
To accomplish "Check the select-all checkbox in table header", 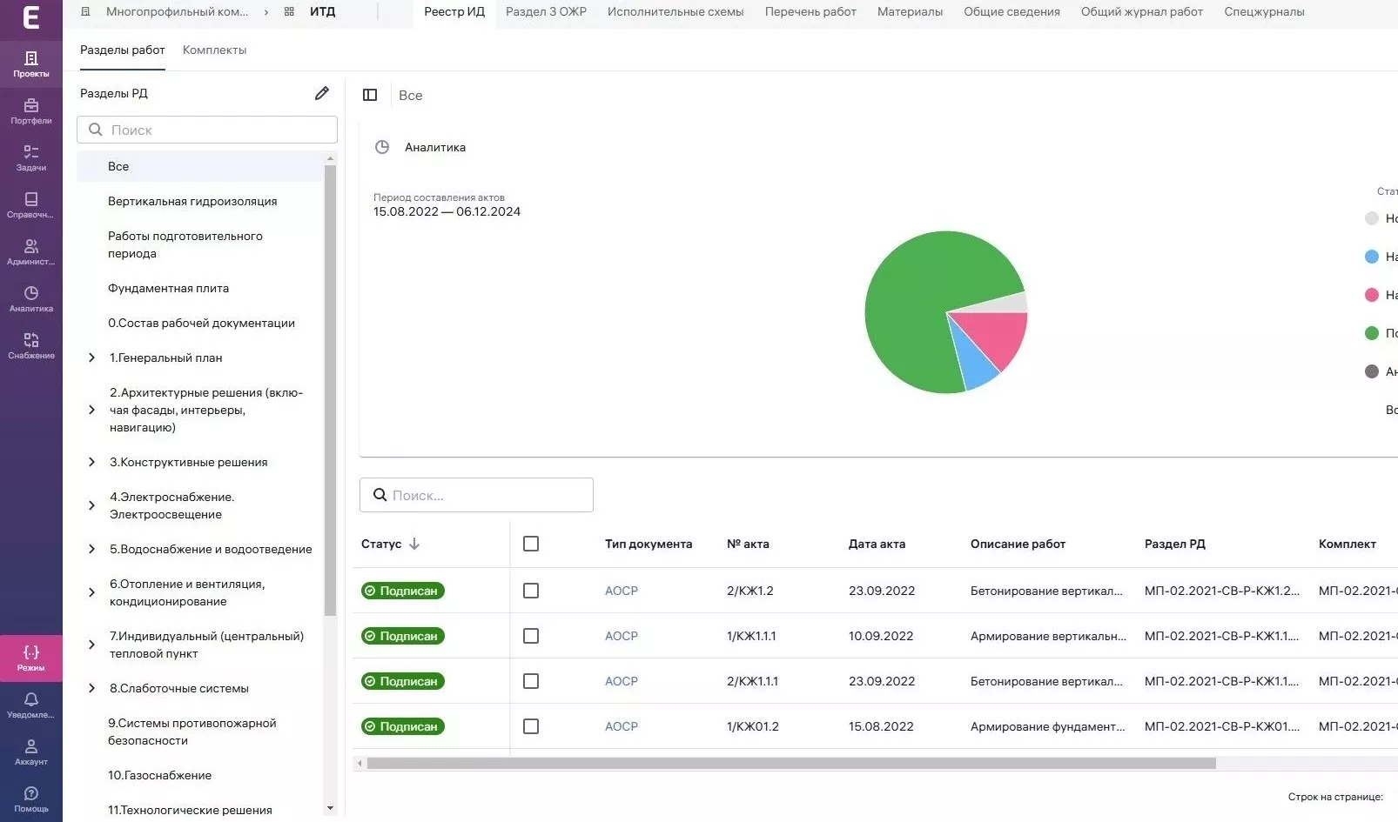I will pos(531,544).
